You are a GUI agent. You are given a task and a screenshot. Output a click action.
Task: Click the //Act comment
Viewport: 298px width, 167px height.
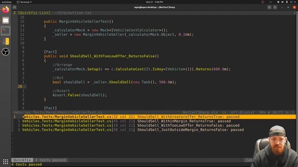pyautogui.click(x=58, y=78)
